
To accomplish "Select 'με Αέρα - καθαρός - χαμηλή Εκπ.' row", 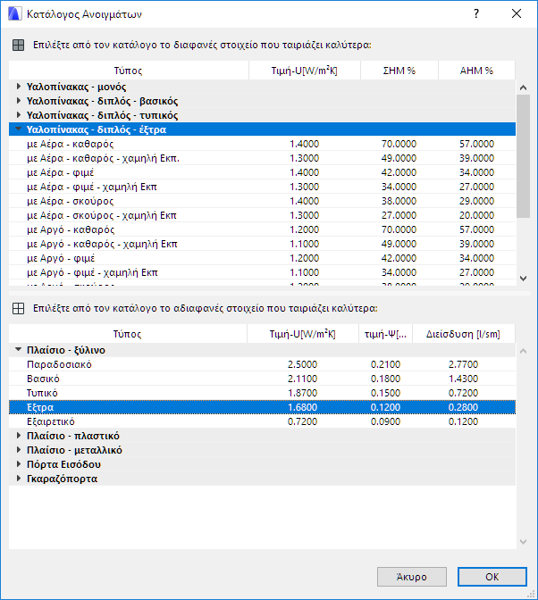I will click(263, 158).
